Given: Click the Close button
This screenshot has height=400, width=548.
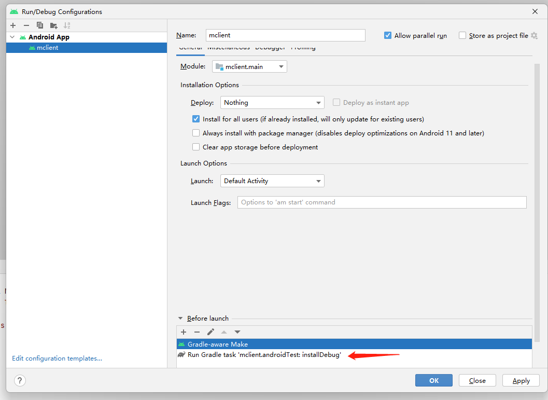Looking at the screenshot, I should [x=477, y=380].
